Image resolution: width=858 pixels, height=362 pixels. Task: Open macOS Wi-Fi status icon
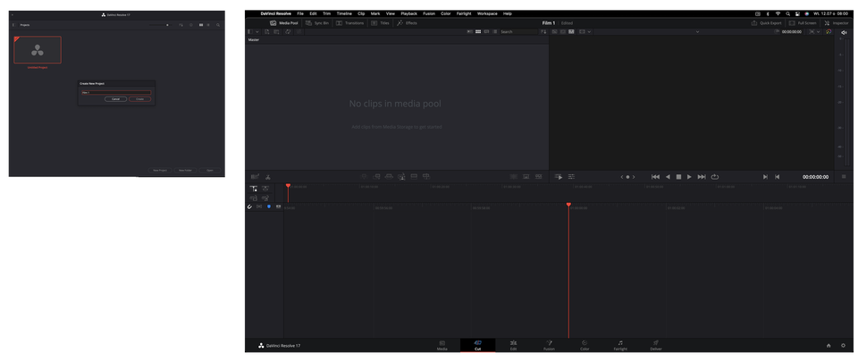(x=778, y=13)
